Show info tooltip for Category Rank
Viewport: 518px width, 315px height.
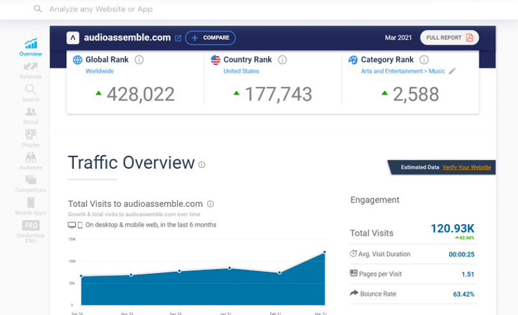tap(424, 60)
